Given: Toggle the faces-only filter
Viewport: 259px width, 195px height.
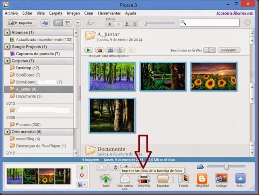Looking at the screenshot, I should click(127, 24).
